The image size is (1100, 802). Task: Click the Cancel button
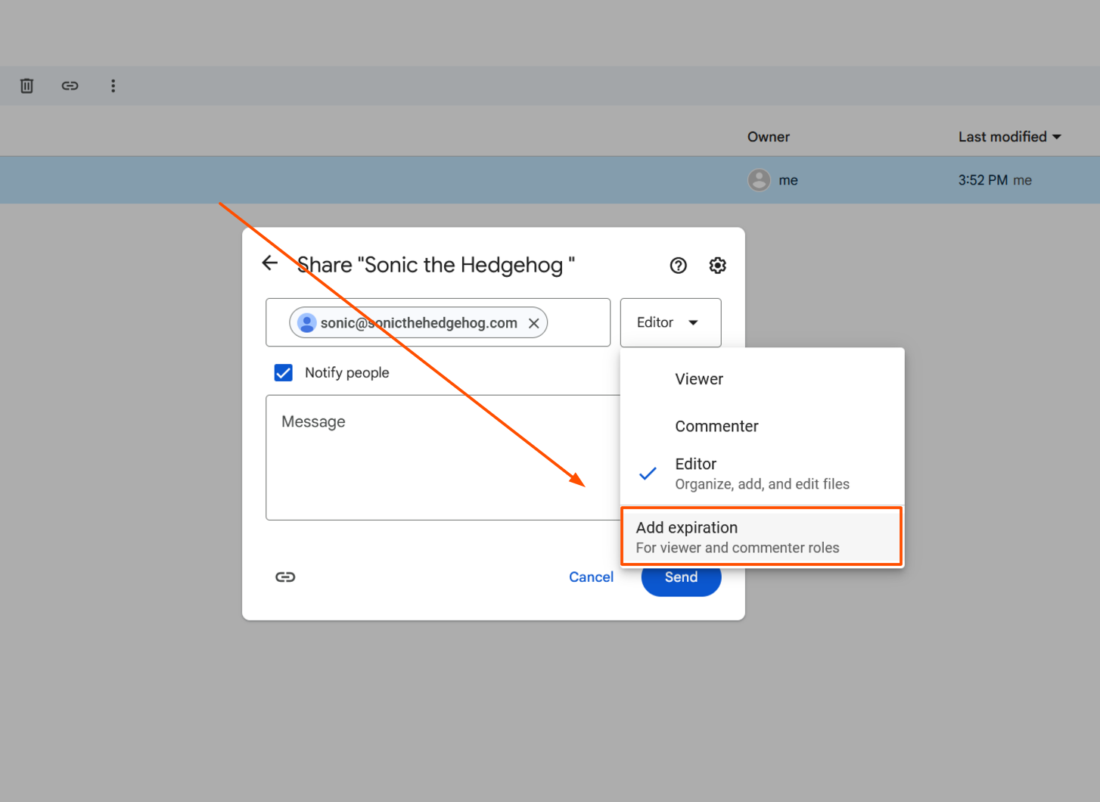[x=591, y=577]
